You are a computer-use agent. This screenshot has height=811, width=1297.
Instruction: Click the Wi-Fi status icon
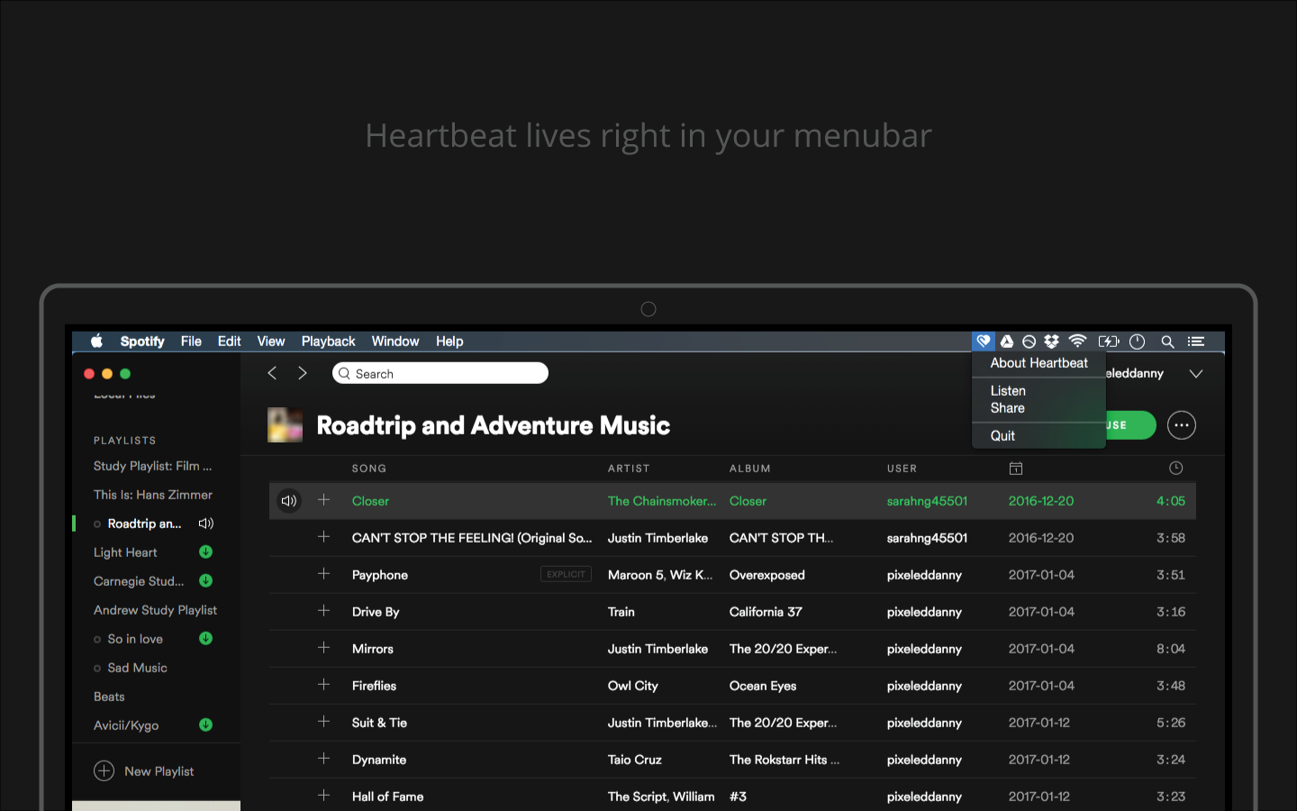pos(1077,342)
